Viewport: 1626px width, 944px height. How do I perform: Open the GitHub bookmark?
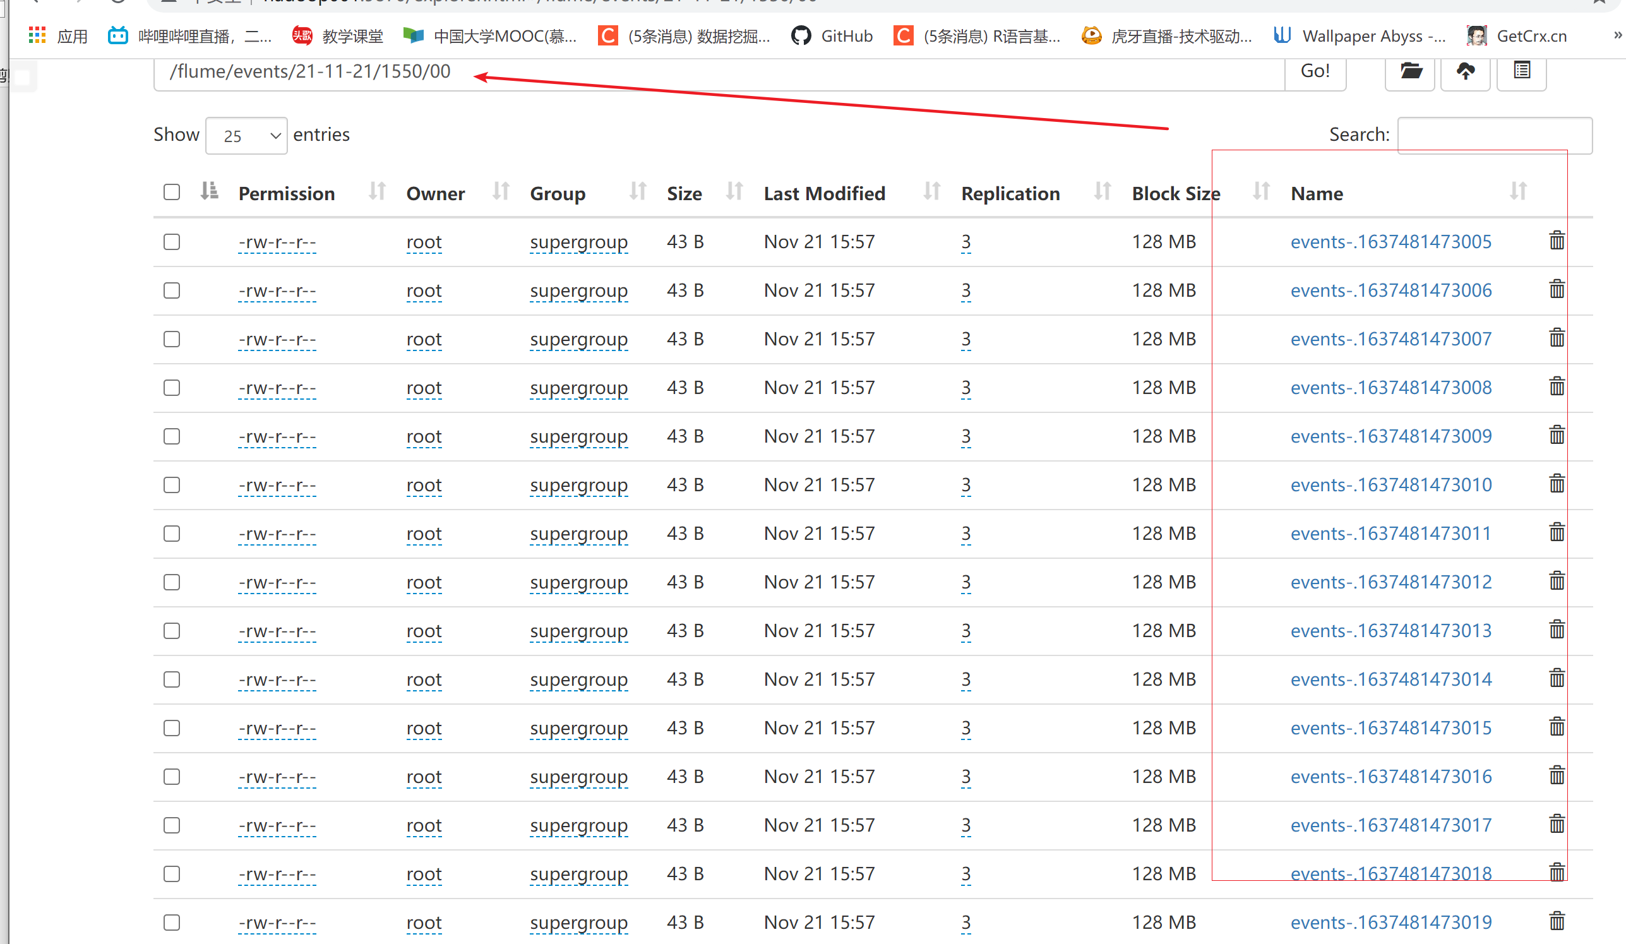832,36
